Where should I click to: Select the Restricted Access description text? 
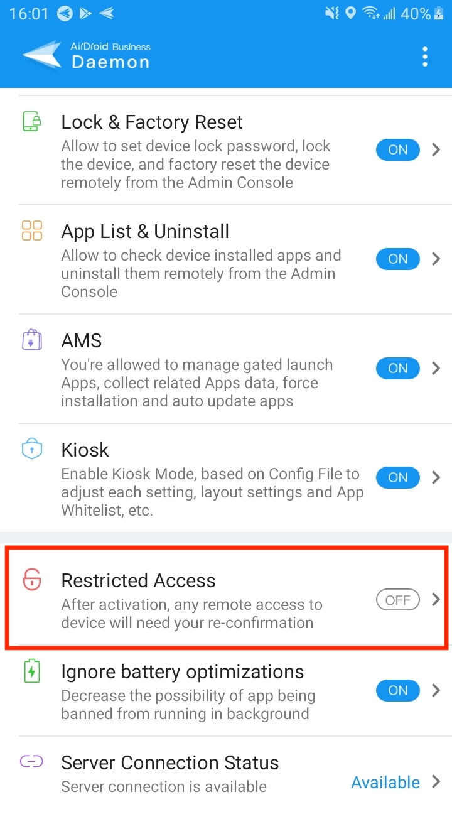point(191,614)
